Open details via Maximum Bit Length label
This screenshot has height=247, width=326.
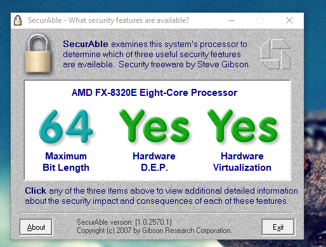pos(66,162)
